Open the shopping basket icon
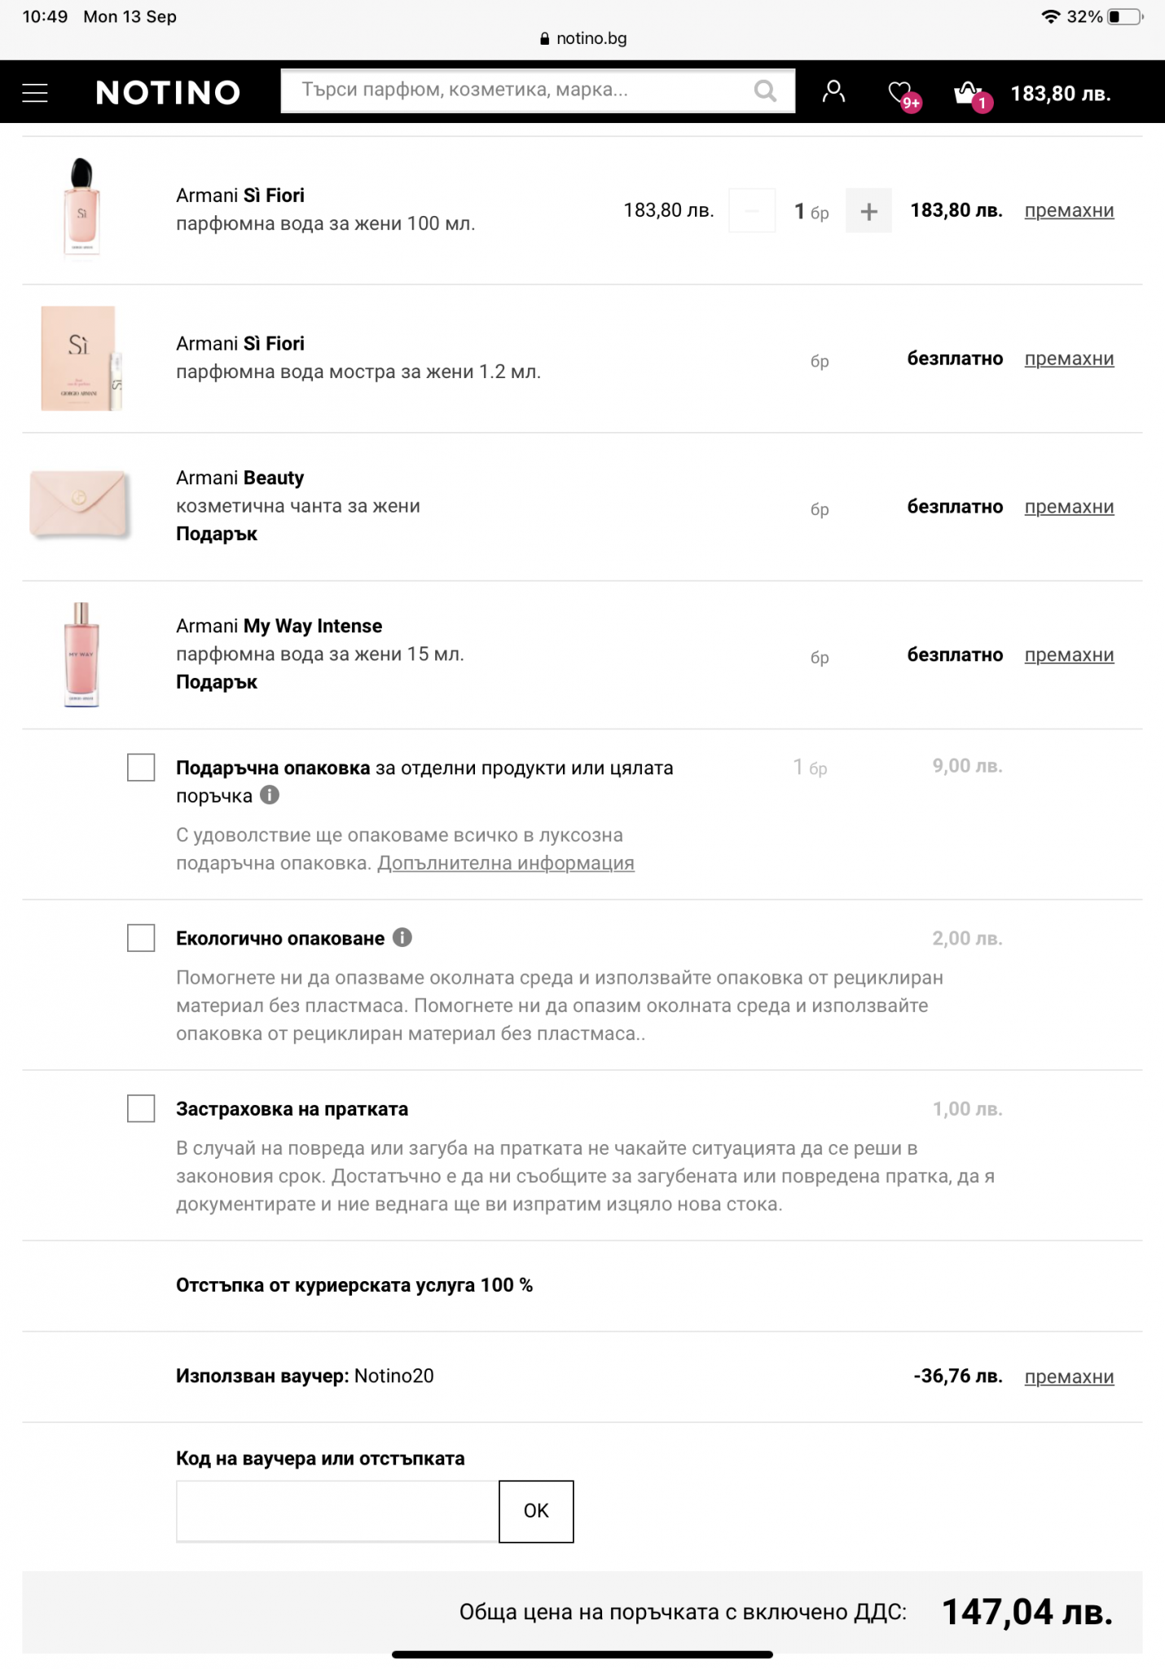The height and width of the screenshot is (1669, 1165). coord(968,93)
